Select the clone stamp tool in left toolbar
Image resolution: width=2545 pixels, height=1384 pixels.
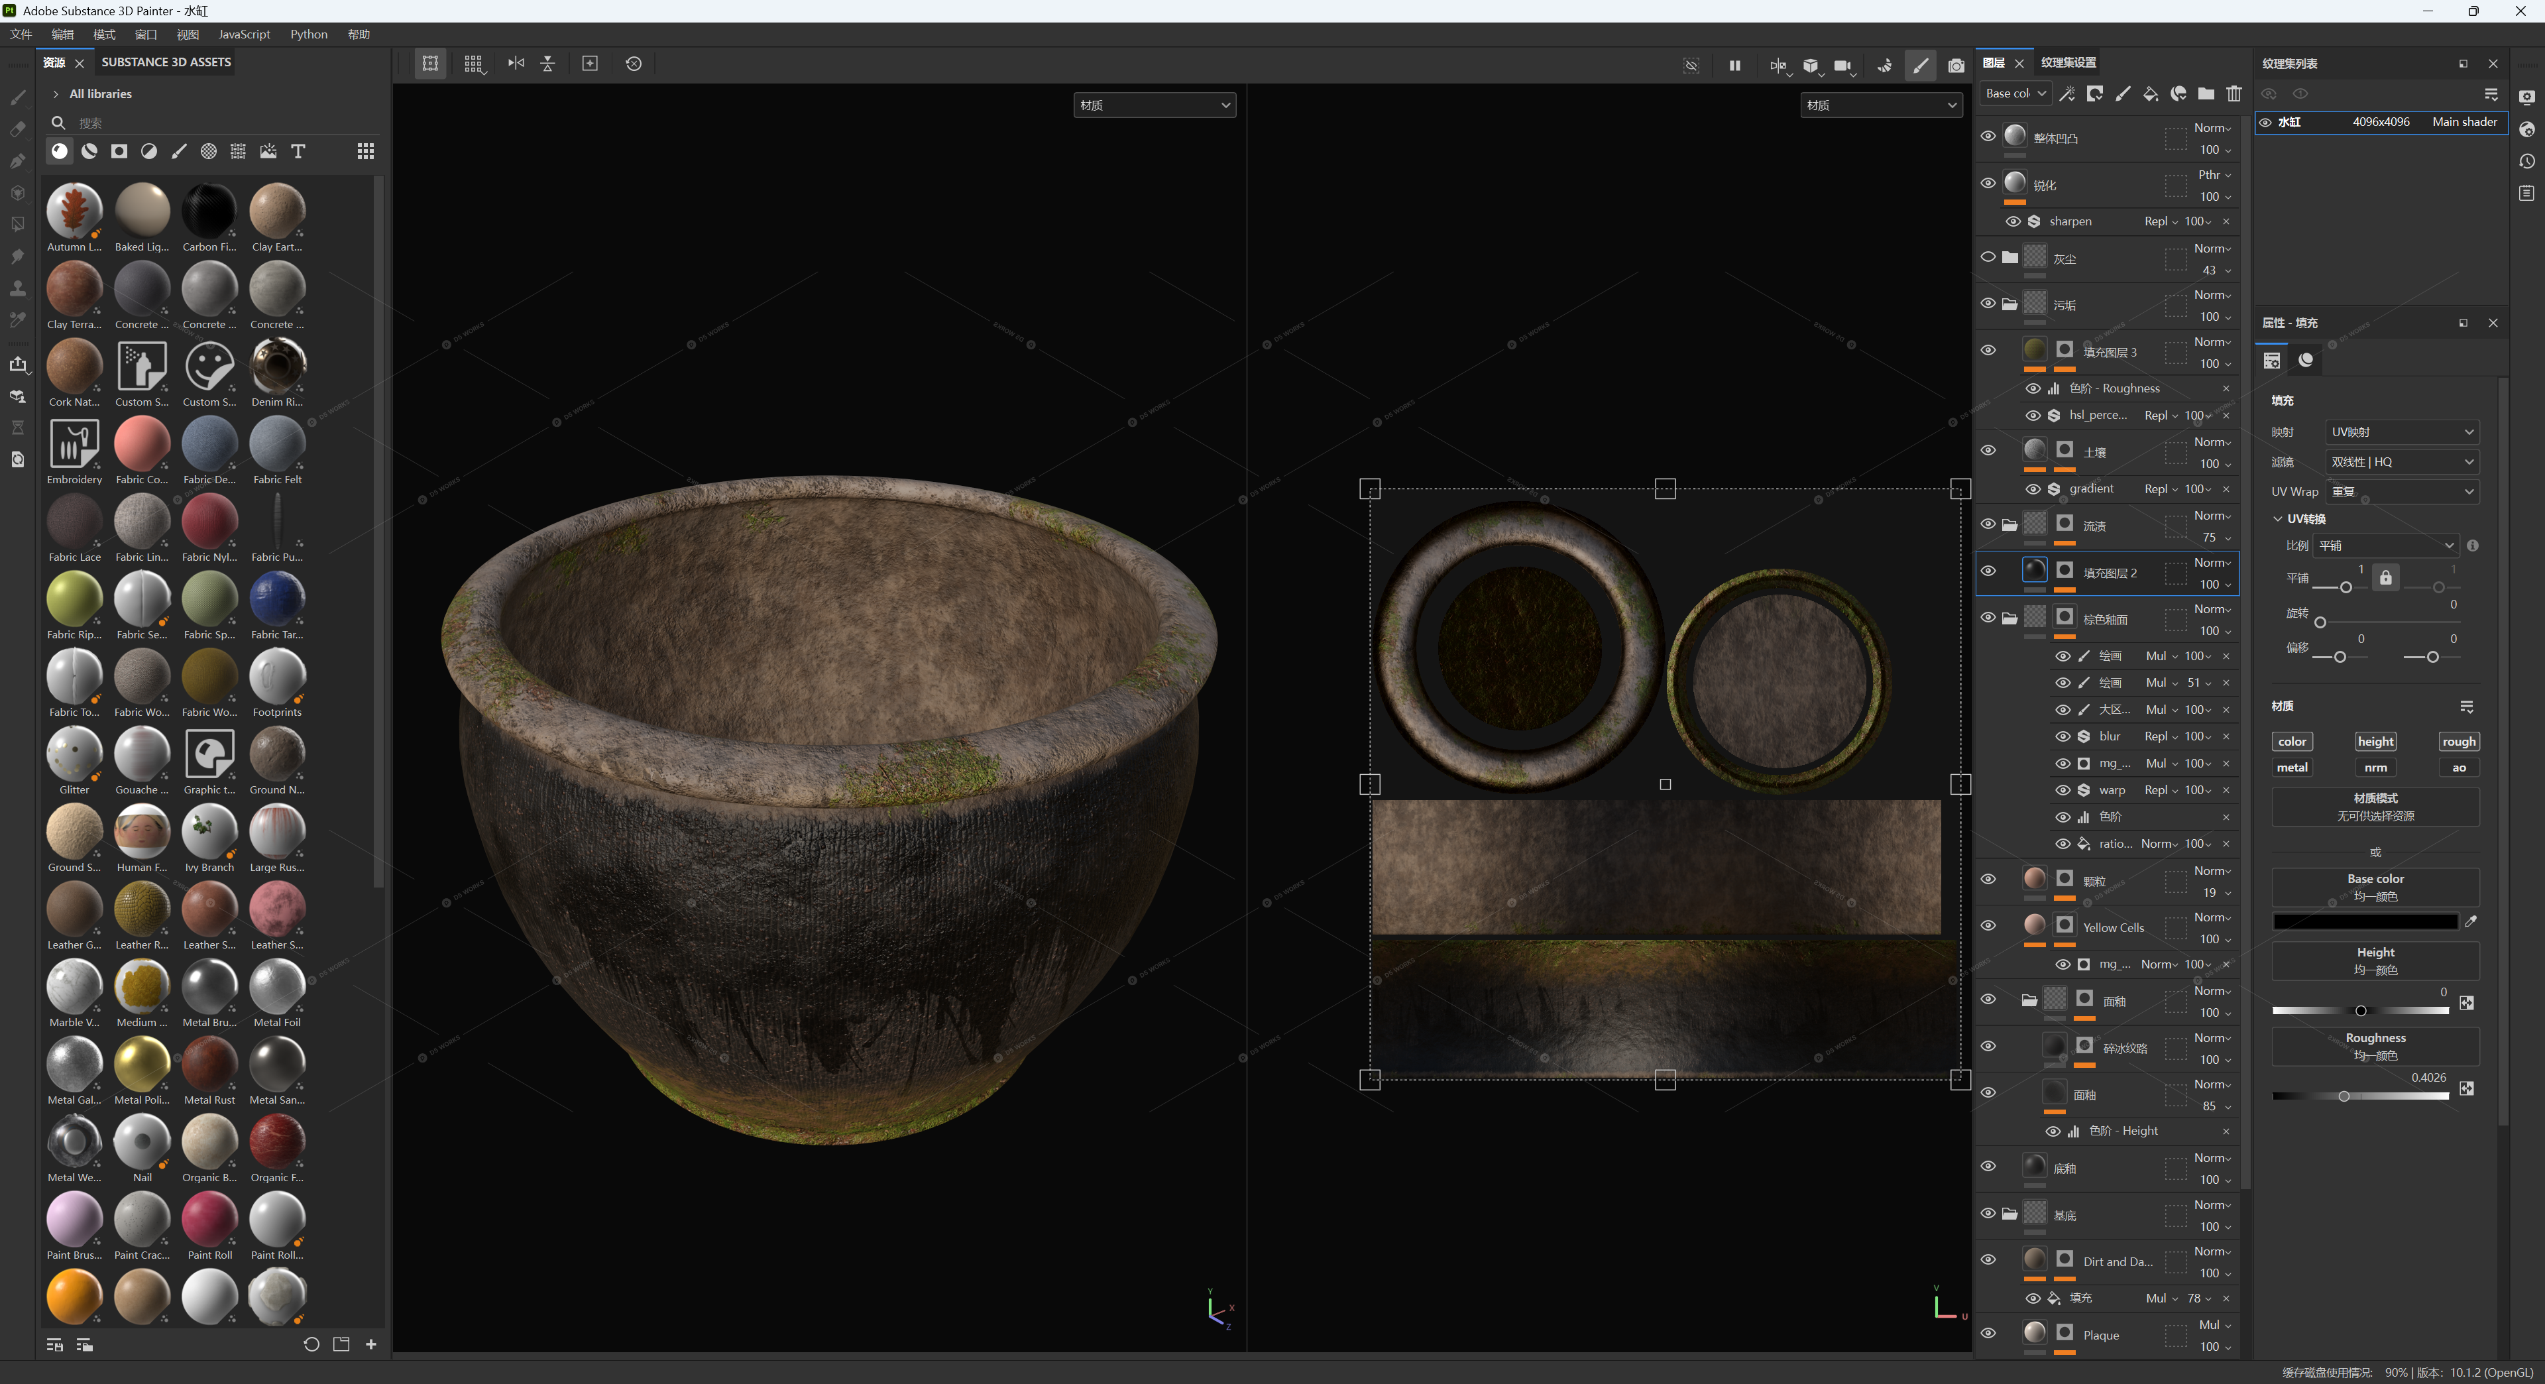[x=18, y=288]
